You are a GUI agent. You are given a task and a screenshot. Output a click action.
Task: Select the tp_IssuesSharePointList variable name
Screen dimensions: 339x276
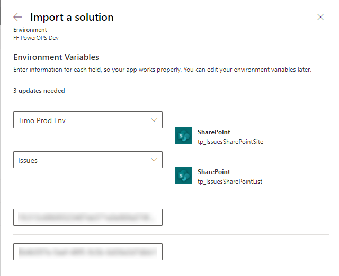point(229,182)
